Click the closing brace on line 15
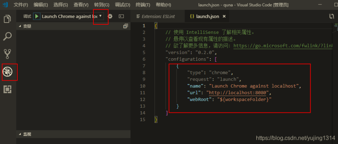Image resolution: width=338 pixels, height=144 pixels. (x=156, y=120)
